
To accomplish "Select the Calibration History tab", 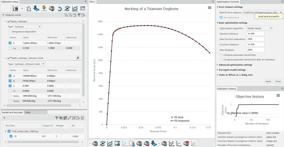I will click(226, 89).
